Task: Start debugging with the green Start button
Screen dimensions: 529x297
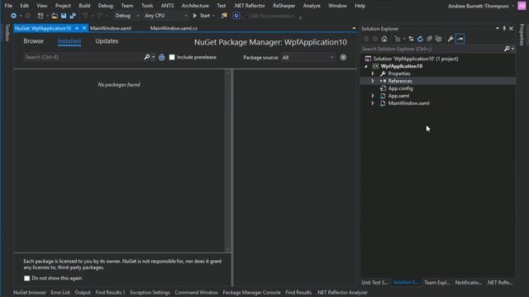Action: (x=202, y=16)
